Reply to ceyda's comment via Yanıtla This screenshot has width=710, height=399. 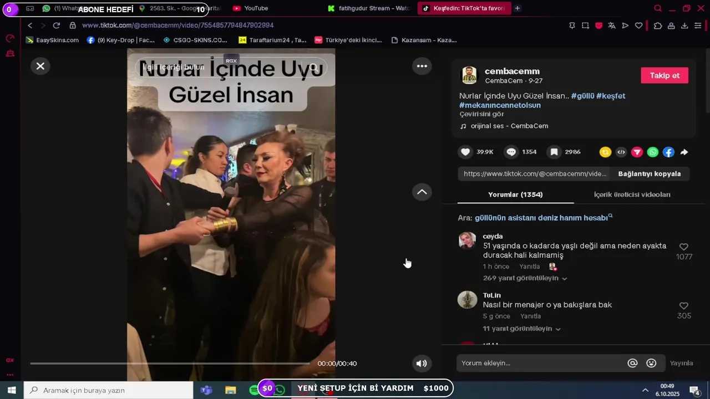pos(530,267)
